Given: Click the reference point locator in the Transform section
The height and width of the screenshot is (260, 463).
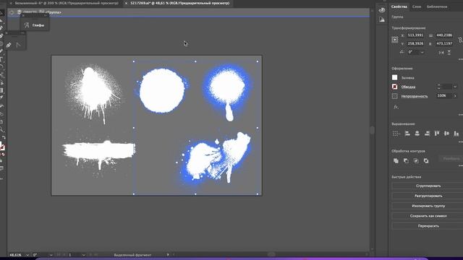Looking at the screenshot, I should [395, 40].
